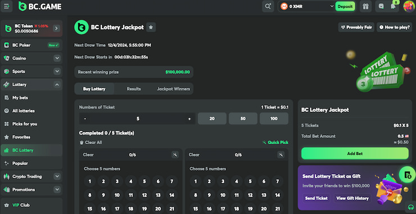
Task: Open Provably Fair info
Action: pyautogui.click(x=356, y=27)
